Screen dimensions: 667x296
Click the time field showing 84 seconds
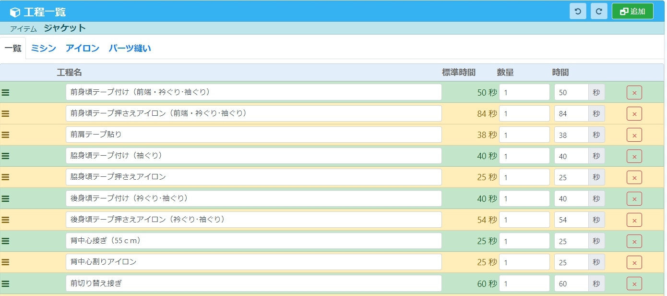pyautogui.click(x=571, y=114)
